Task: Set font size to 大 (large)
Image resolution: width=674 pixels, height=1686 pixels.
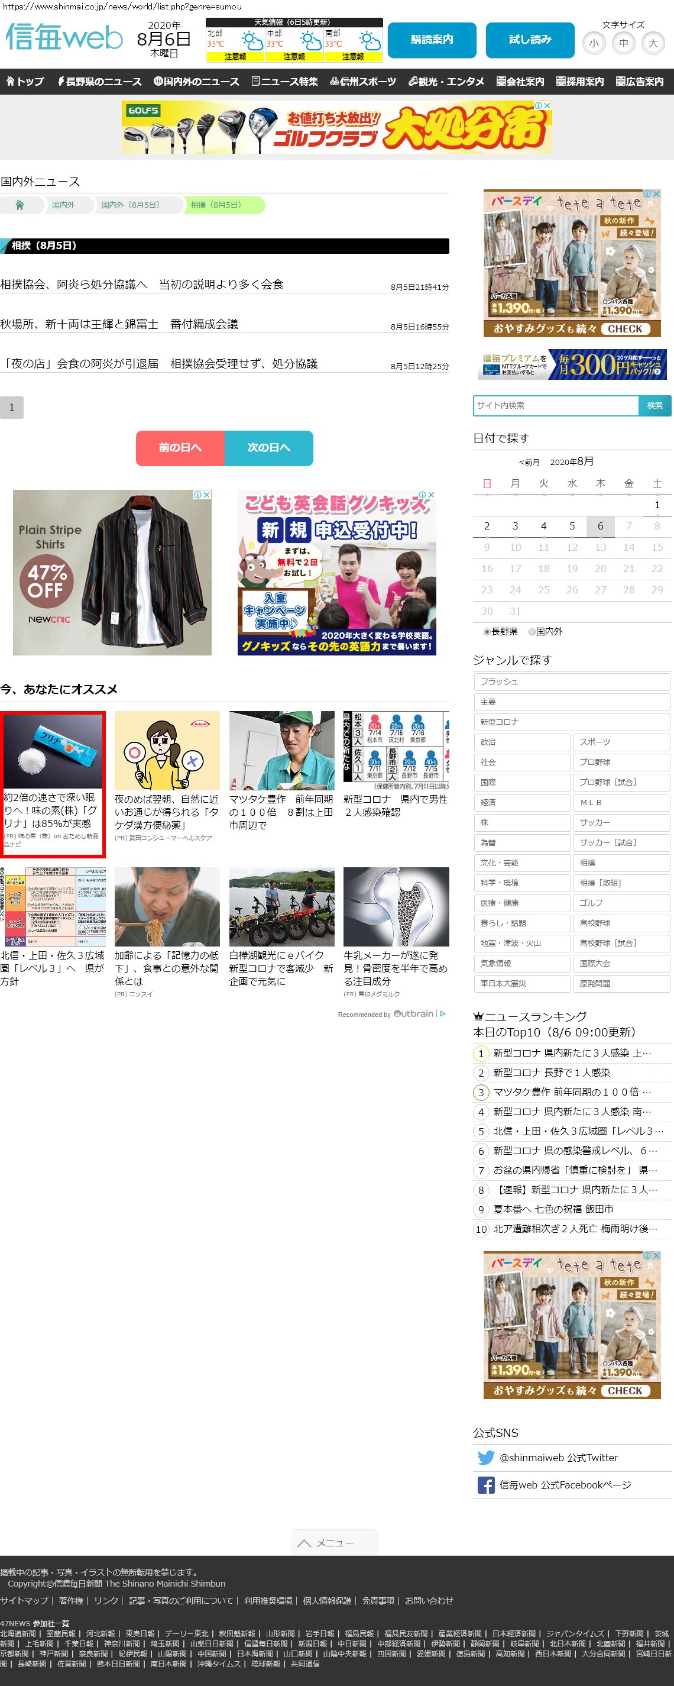Action: click(x=652, y=44)
